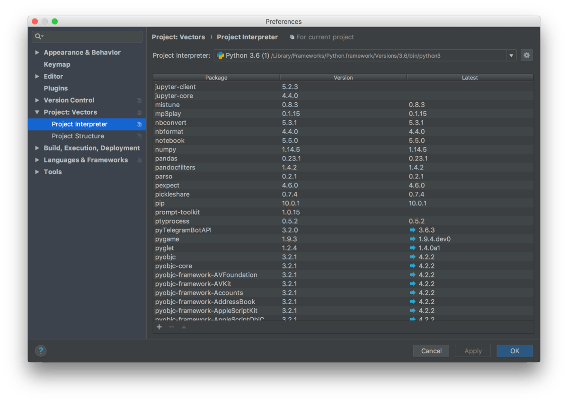Viewport: 568px width, 402px height.
Task: Click the update arrow for pyglet
Action: click(x=413, y=248)
